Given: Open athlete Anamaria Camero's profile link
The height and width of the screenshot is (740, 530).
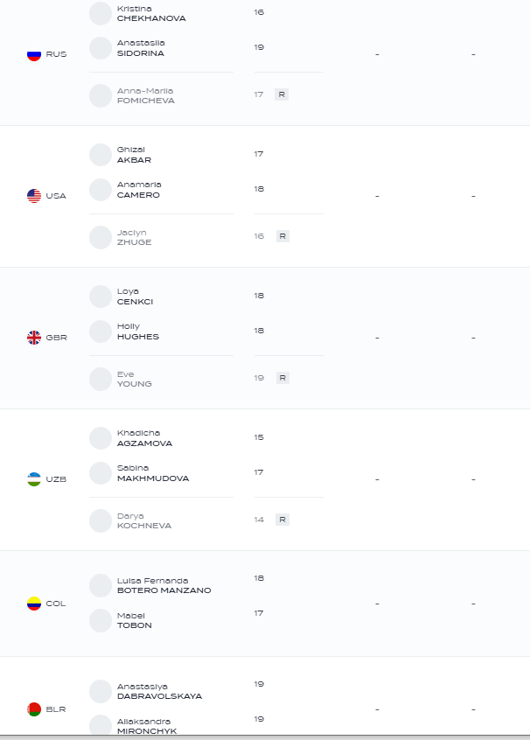Looking at the screenshot, I should click(139, 190).
